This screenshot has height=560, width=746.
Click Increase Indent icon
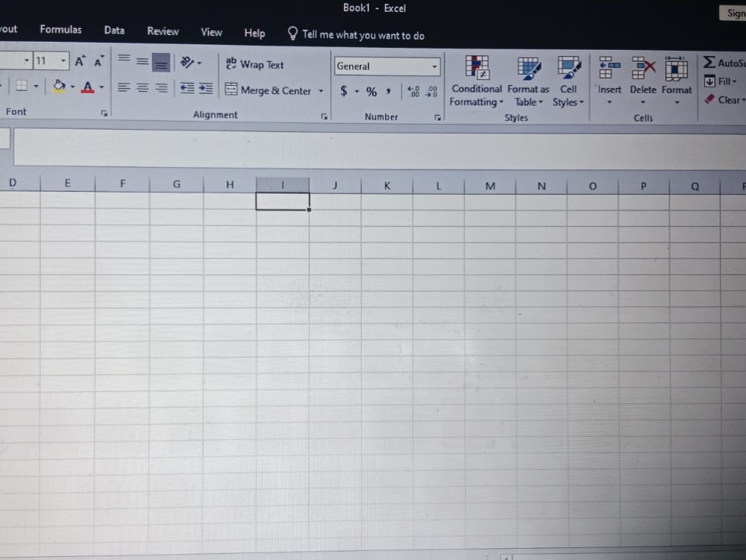(206, 89)
